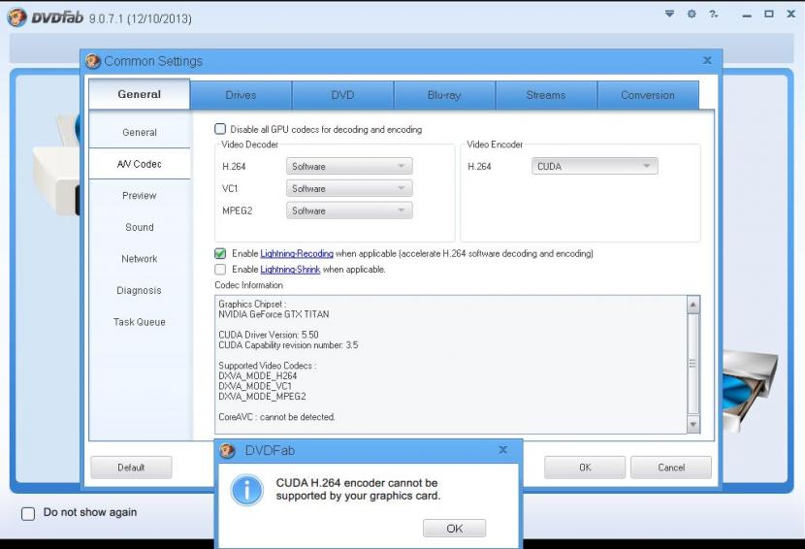Image resolution: width=805 pixels, height=549 pixels.
Task: Click the Lightning-Recoding hyperlink
Action: [298, 253]
